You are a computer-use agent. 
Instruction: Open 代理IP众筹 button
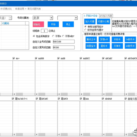(x=104, y=21)
